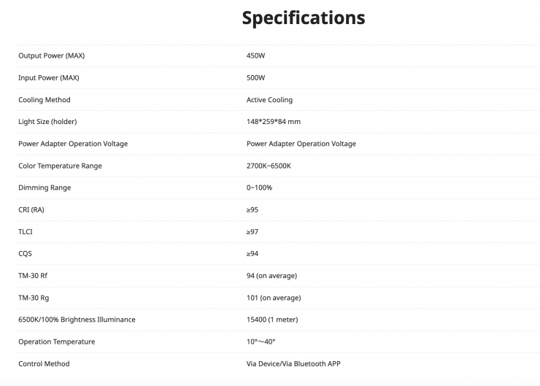Click the Color Temperature Range label
Viewport: 540px width, 386px height.
pyautogui.click(x=60, y=166)
